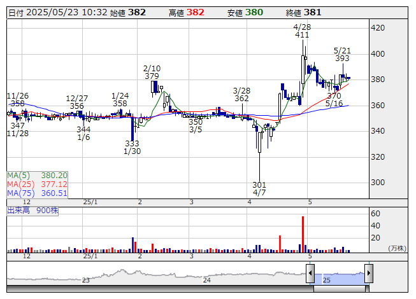Click the 420 price axis label

click(x=377, y=28)
